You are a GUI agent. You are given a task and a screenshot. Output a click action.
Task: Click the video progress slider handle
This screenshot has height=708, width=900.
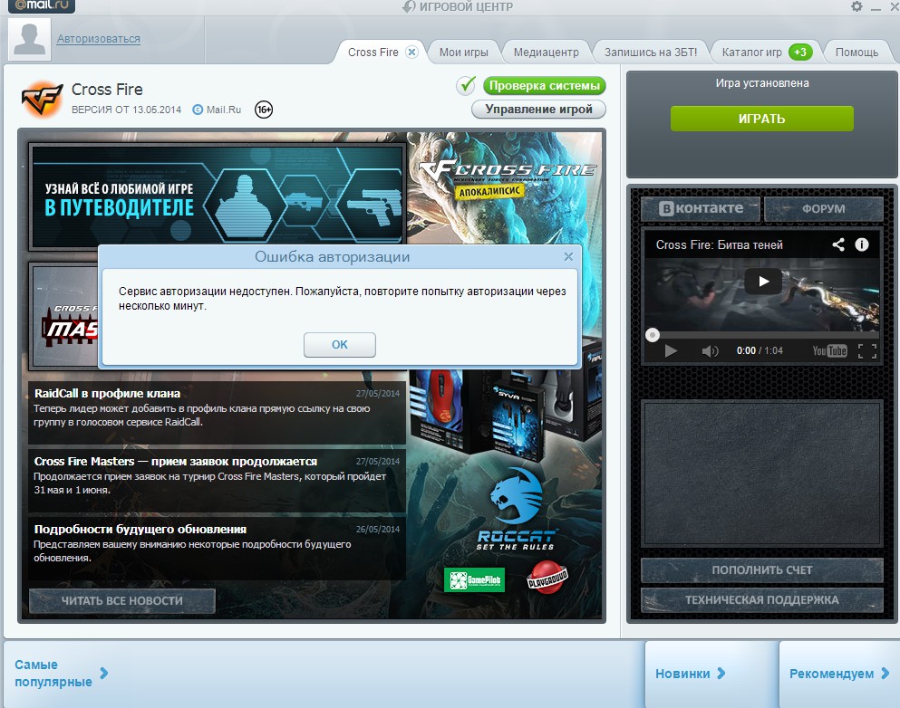pos(652,335)
